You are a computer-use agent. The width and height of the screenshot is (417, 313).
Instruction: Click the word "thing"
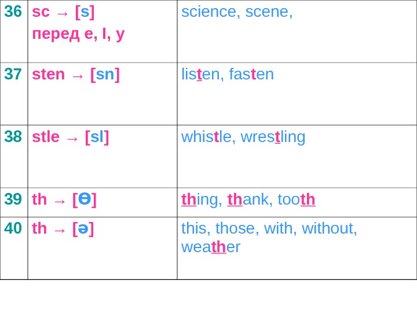click(x=201, y=199)
